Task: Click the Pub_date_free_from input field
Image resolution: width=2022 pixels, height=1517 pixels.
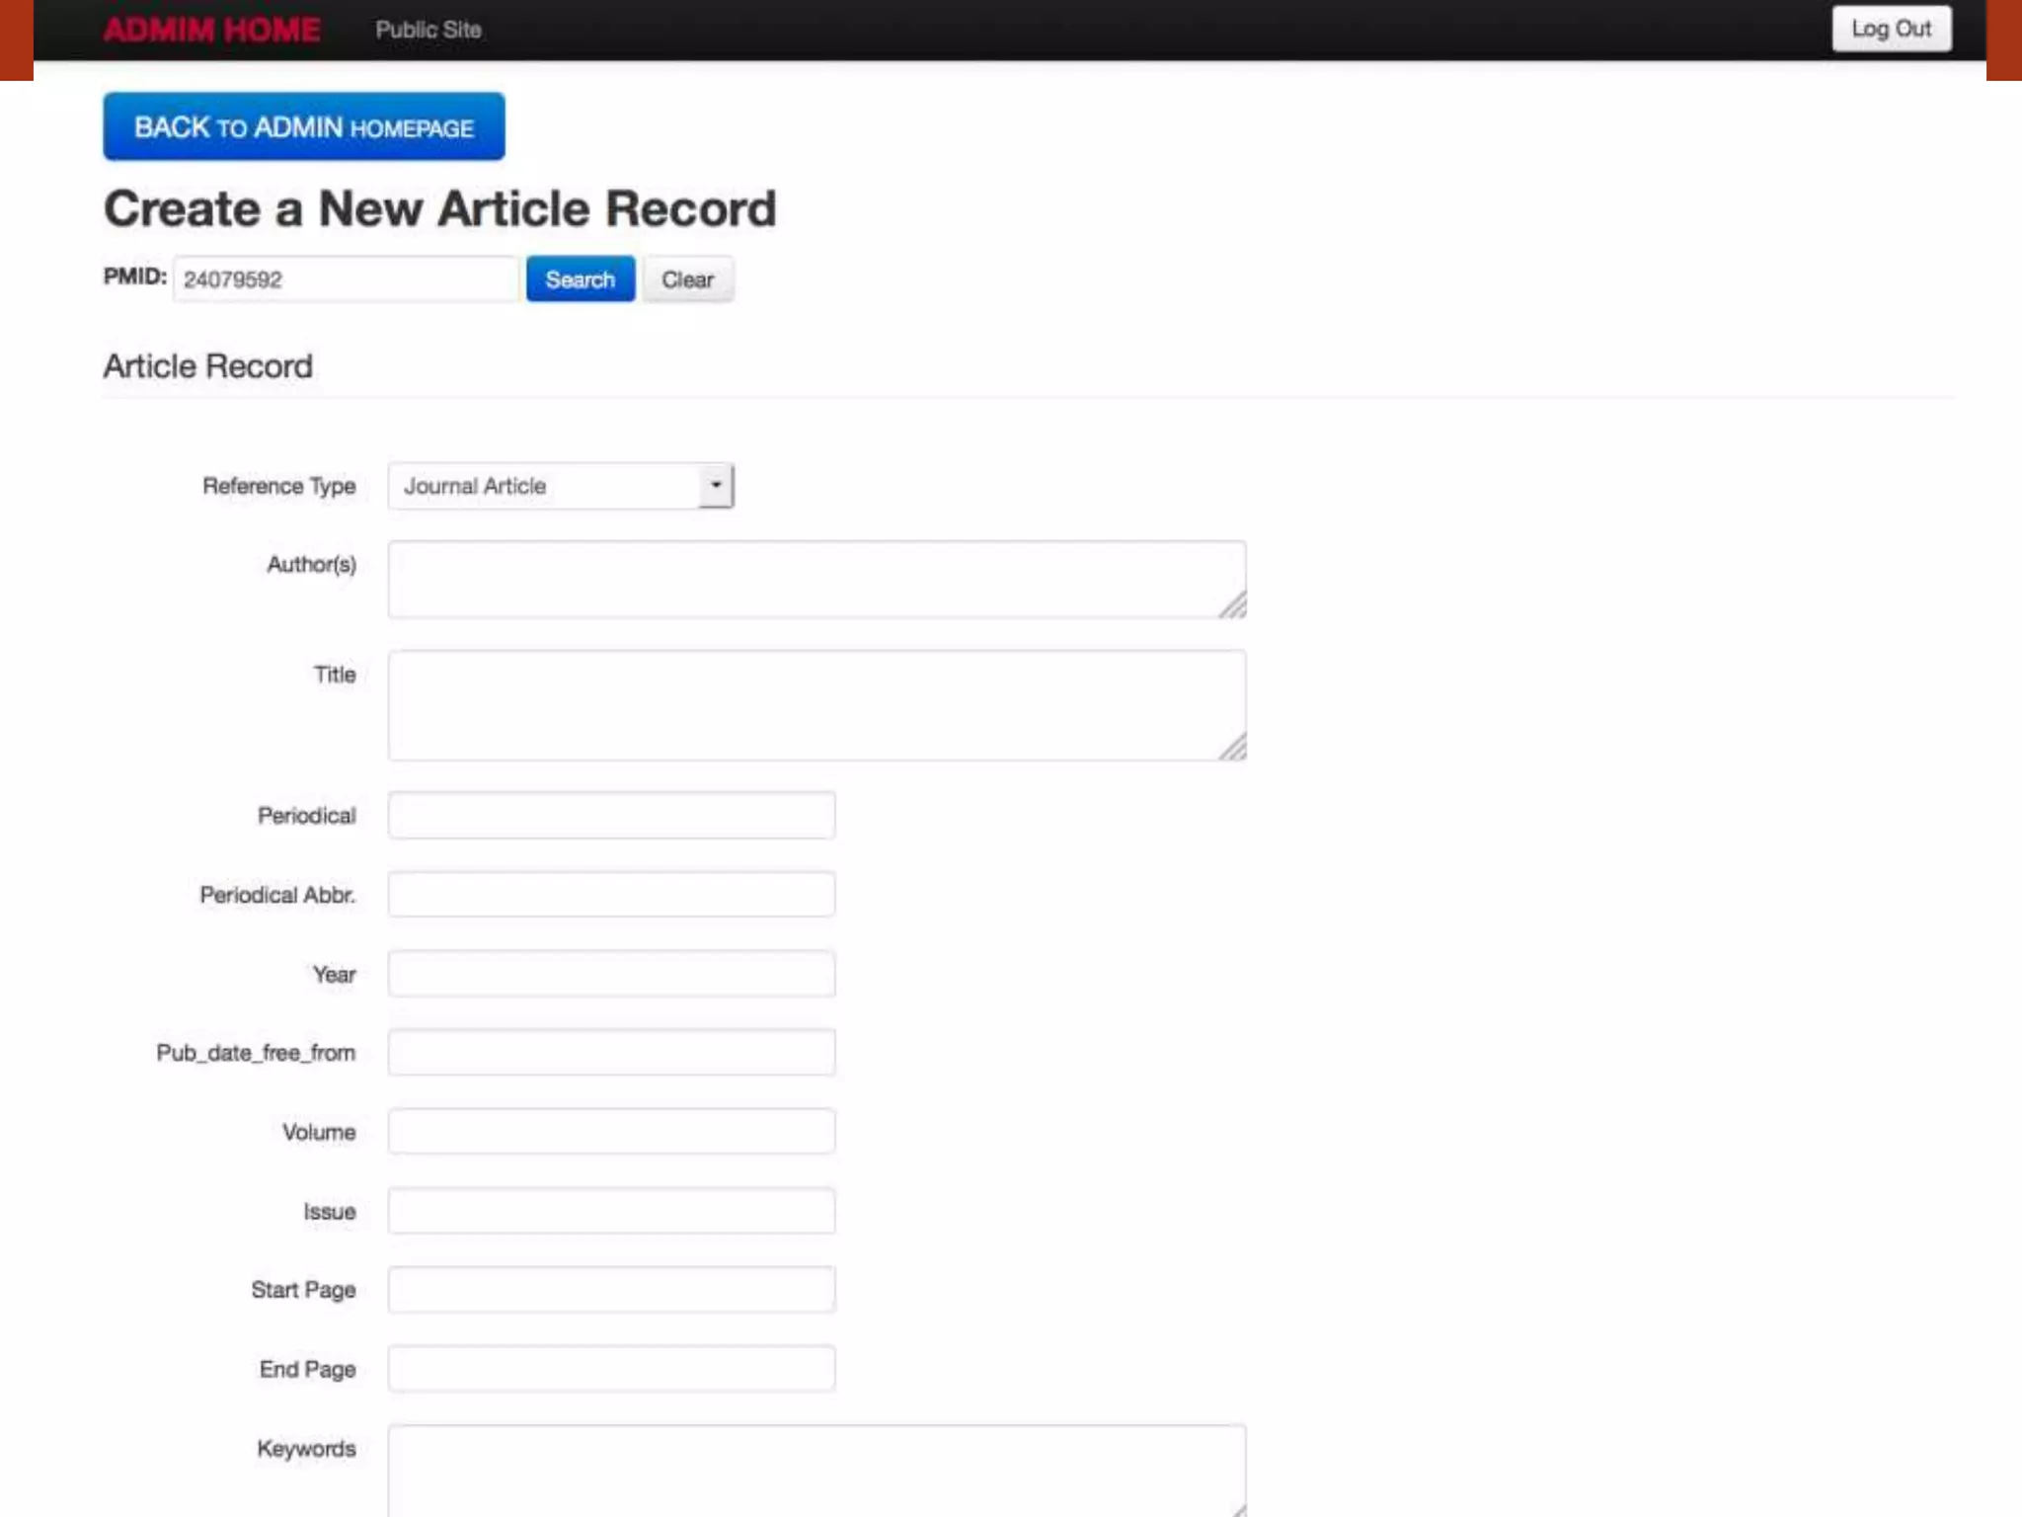Action: 611,1052
